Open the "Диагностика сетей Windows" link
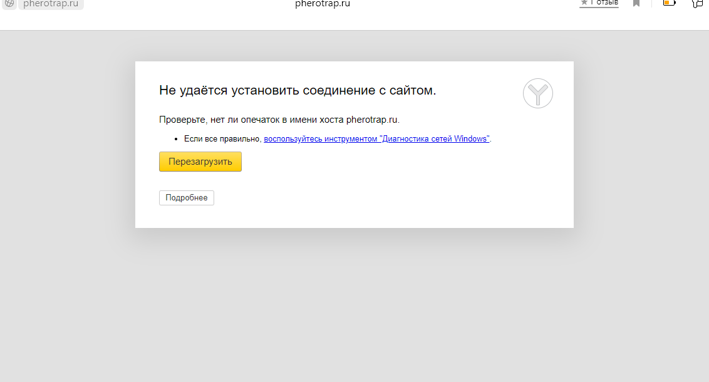The width and height of the screenshot is (709, 382). [x=376, y=139]
